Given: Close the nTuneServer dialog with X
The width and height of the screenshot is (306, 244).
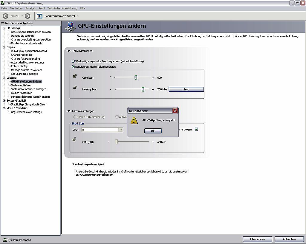Looking at the screenshot, I should tap(175, 111).
